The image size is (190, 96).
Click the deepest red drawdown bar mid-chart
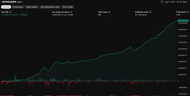pyautogui.click(x=69, y=84)
